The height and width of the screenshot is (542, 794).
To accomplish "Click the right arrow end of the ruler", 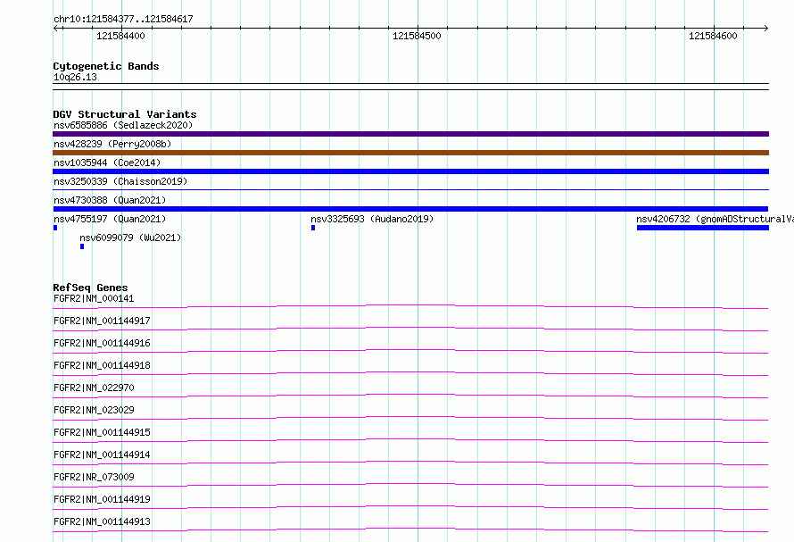I will click(766, 28).
